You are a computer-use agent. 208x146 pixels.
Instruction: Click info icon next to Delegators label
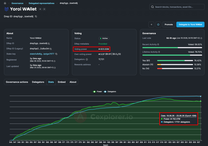coord(87,60)
